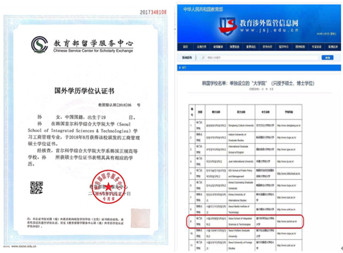The height and width of the screenshot is (253, 343).
Task: Select the KDI School of Public Policy cell
Action: 241,173
